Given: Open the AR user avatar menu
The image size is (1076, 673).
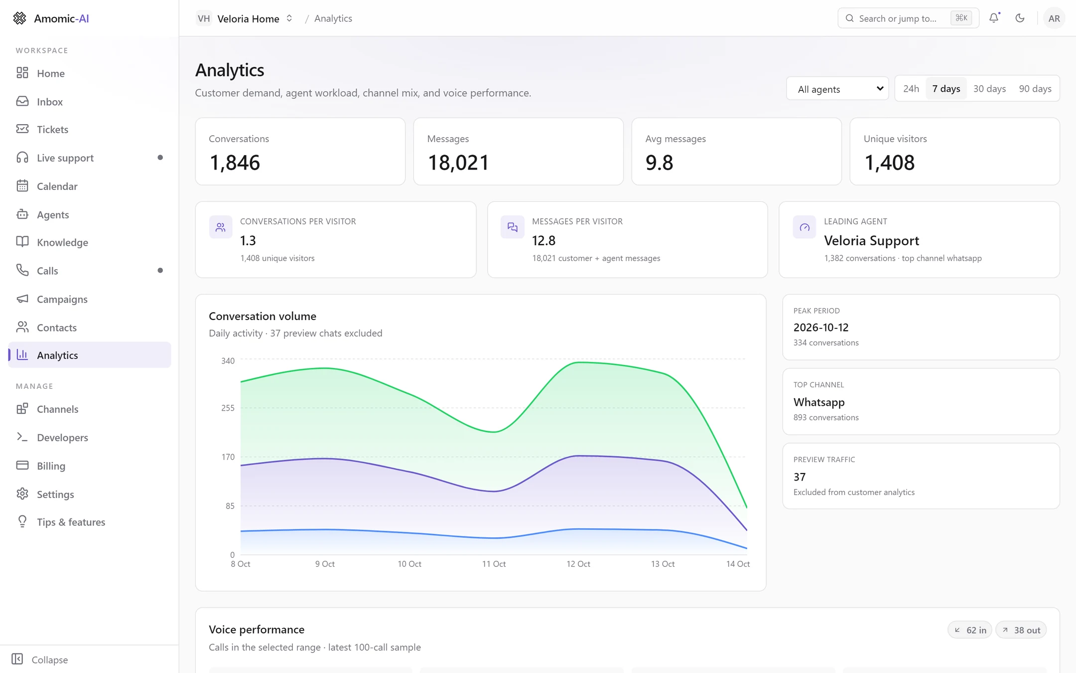Looking at the screenshot, I should click(x=1054, y=18).
